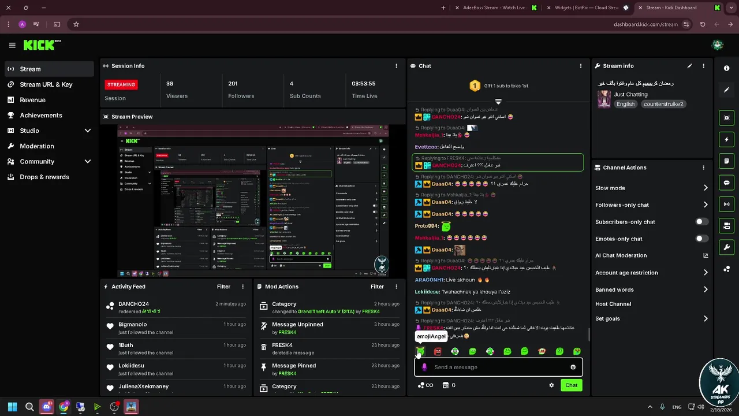Click the Stream Preview video thumbnail
739x416 pixels.
coord(253,200)
